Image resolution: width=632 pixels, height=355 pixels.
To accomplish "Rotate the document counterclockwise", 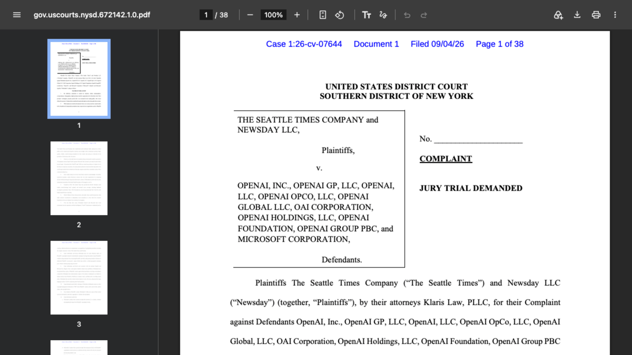I will click(340, 15).
